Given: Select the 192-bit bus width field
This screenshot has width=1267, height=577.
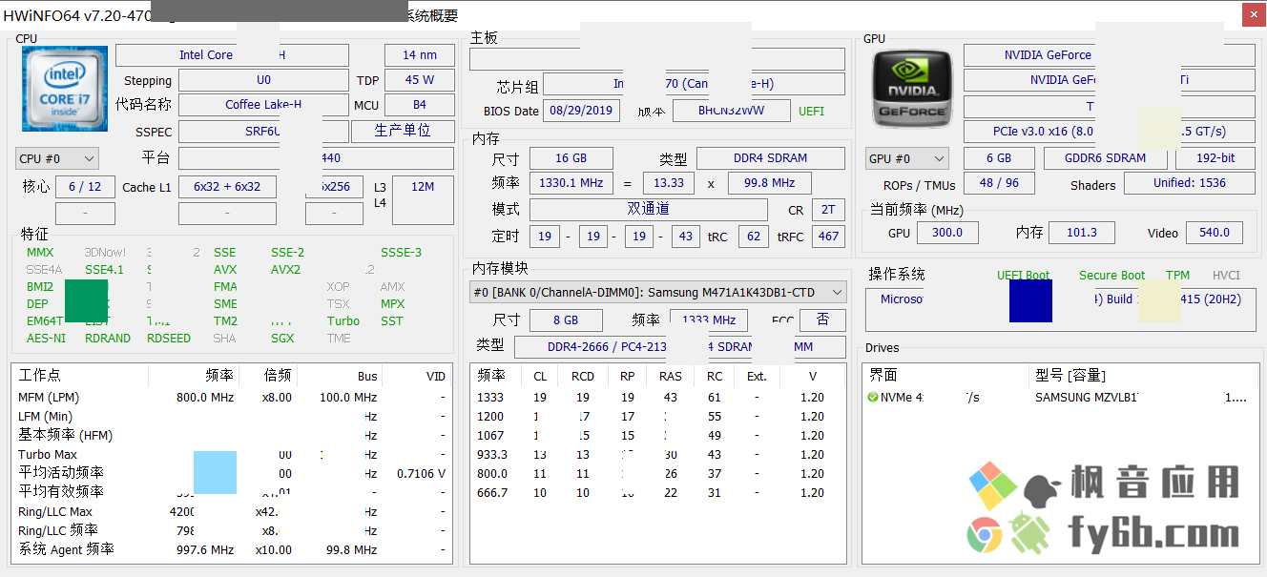Looking at the screenshot, I should (1215, 158).
